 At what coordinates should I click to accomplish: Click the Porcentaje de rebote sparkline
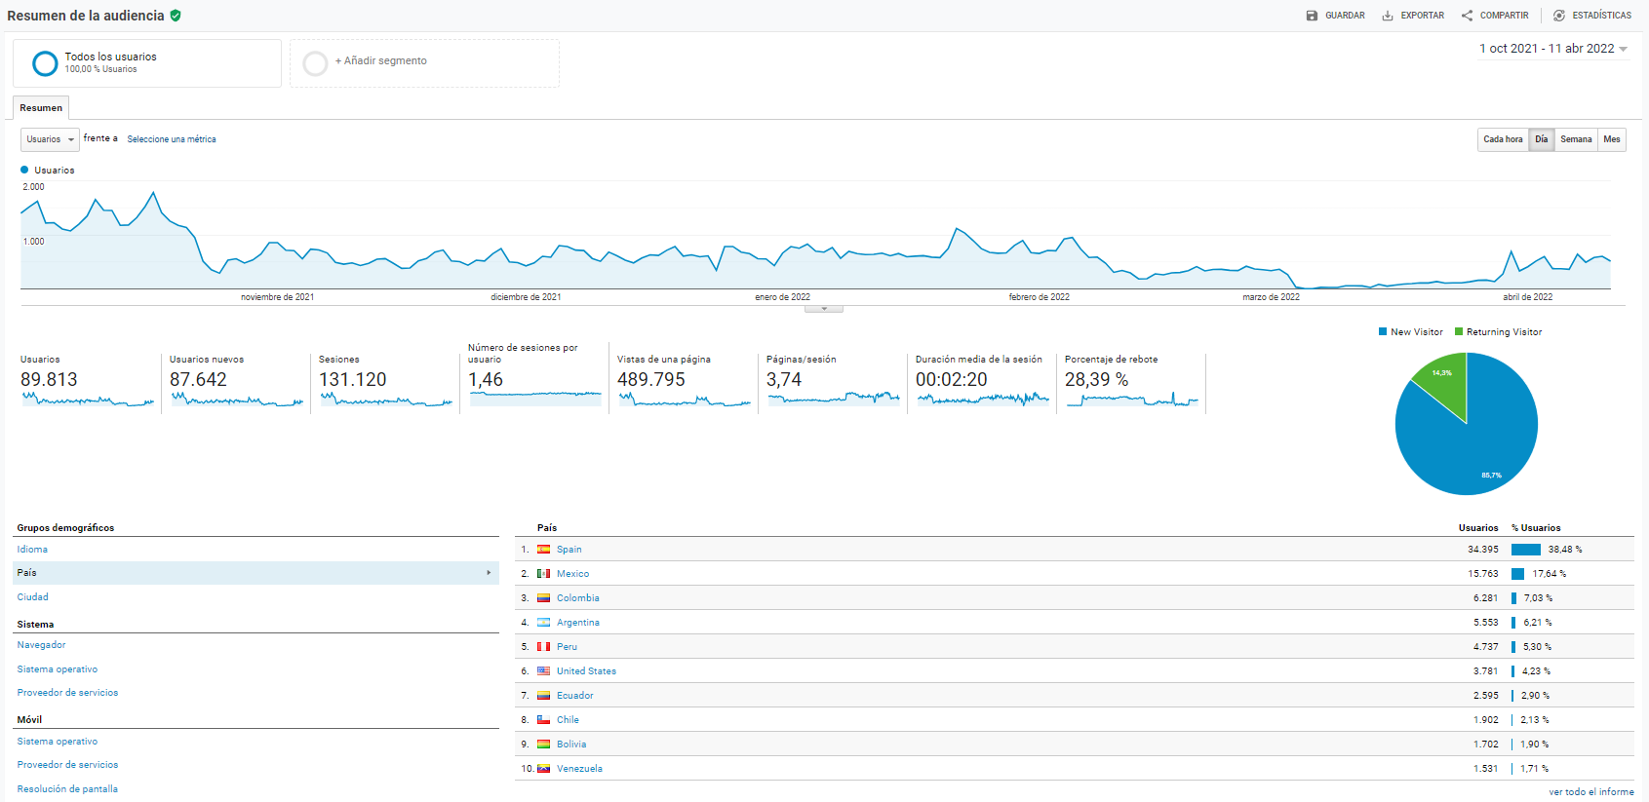tap(1132, 400)
